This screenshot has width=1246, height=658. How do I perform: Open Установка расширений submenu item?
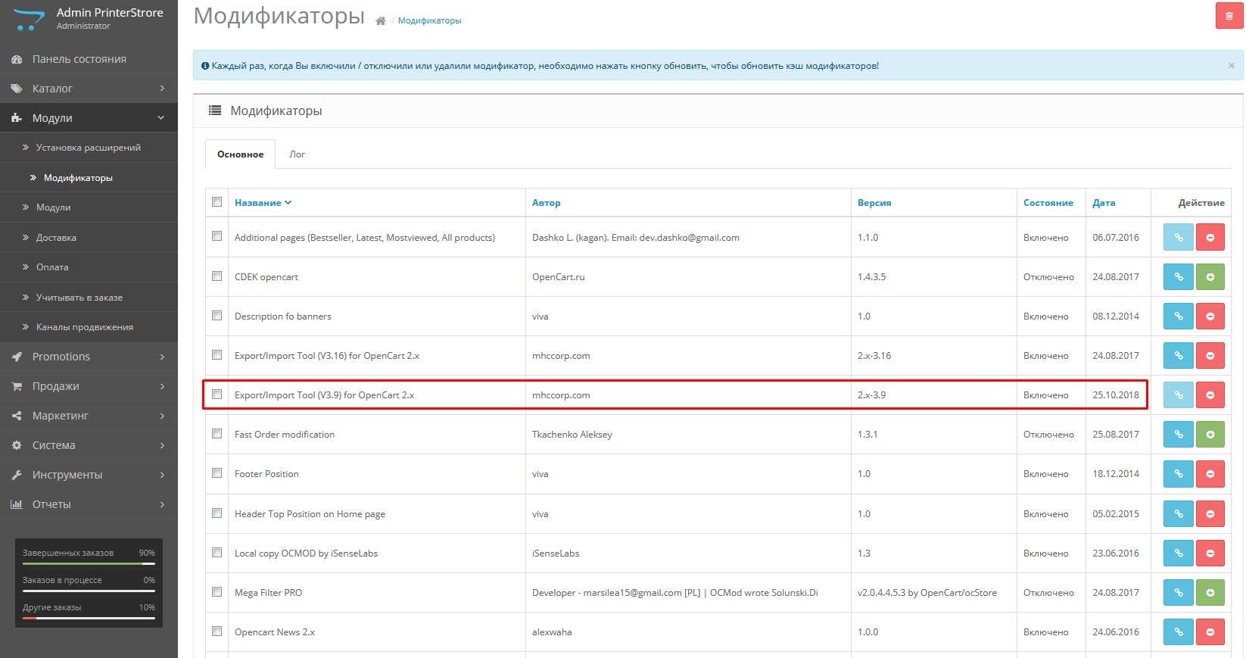coord(89,148)
